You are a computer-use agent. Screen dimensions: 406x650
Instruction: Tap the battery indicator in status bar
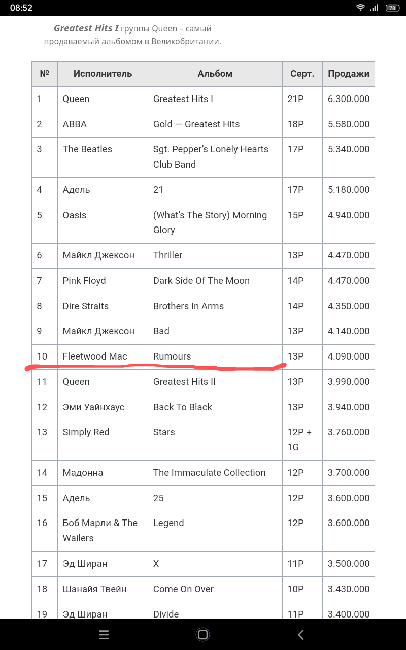(392, 8)
